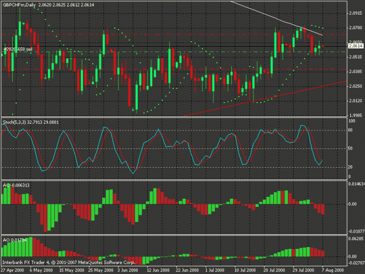Select the sell order label on chart
The height and width of the screenshot is (274, 365).
[18, 49]
